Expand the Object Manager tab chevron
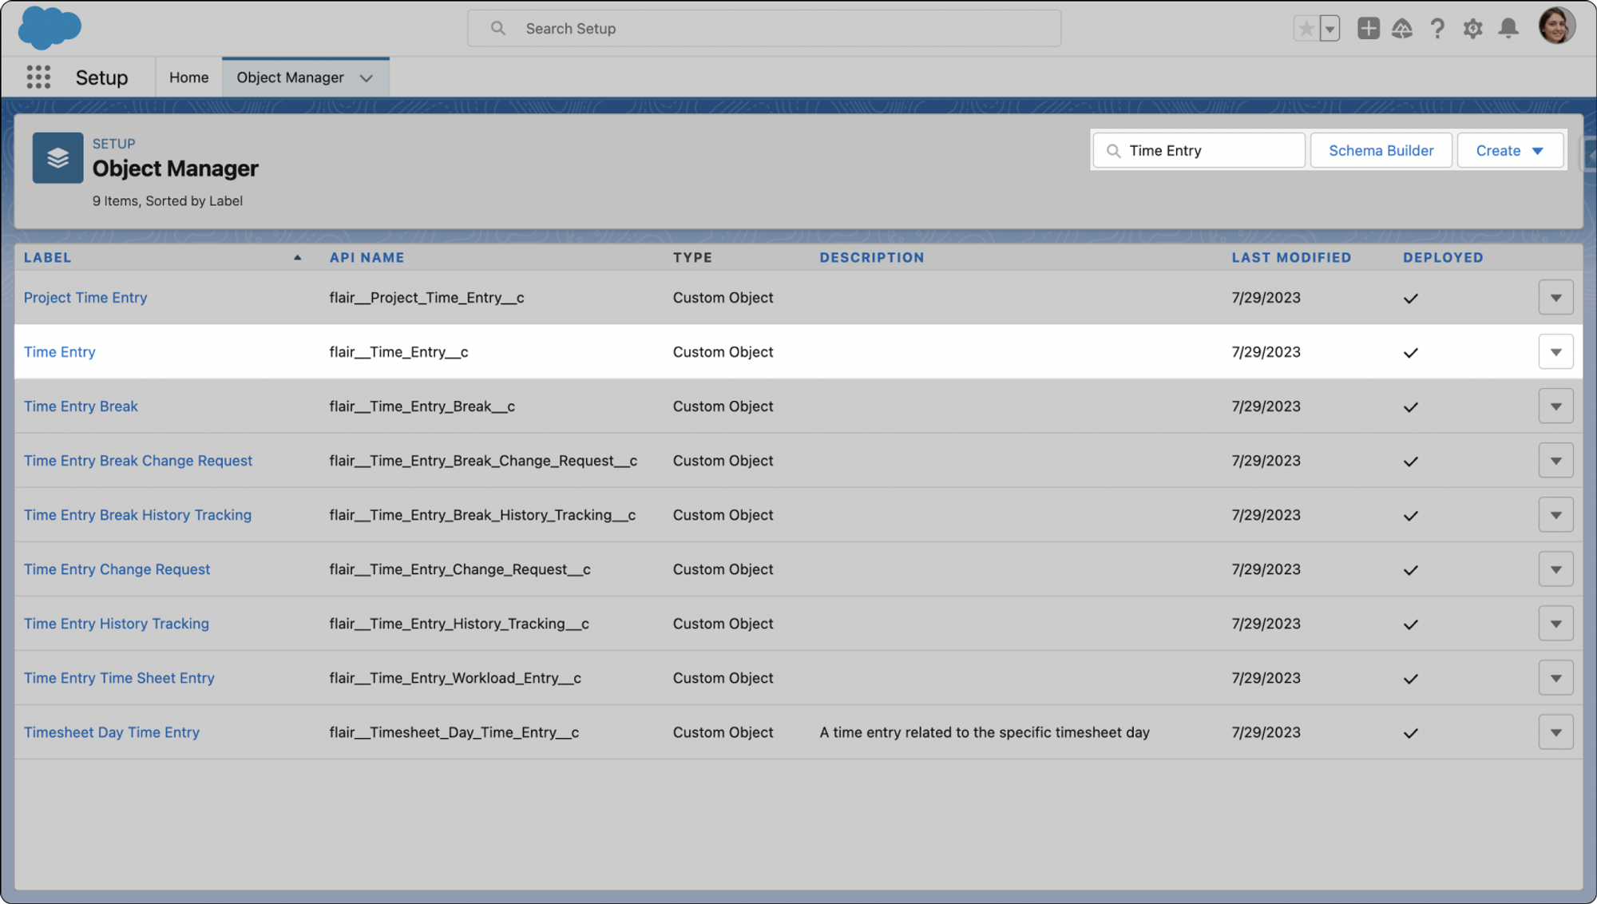The height and width of the screenshot is (904, 1597). (367, 78)
